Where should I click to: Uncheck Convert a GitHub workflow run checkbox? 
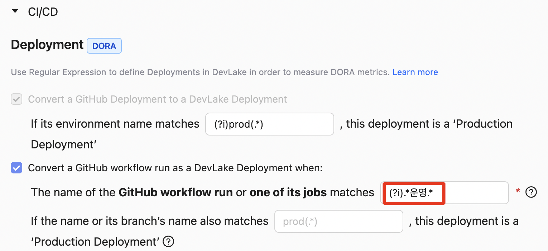coord(16,168)
